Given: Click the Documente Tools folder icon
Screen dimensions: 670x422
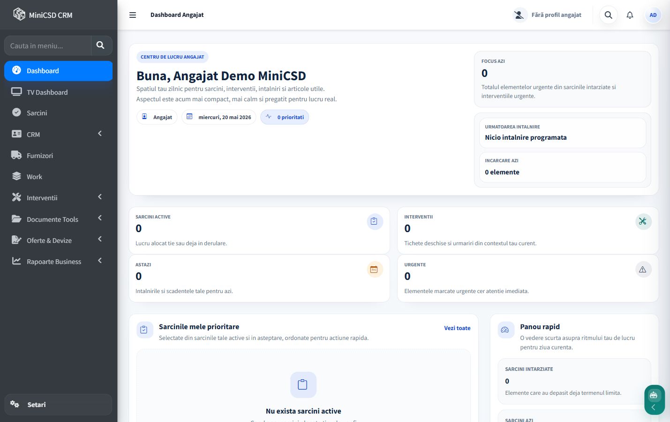Looking at the screenshot, I should point(16,219).
